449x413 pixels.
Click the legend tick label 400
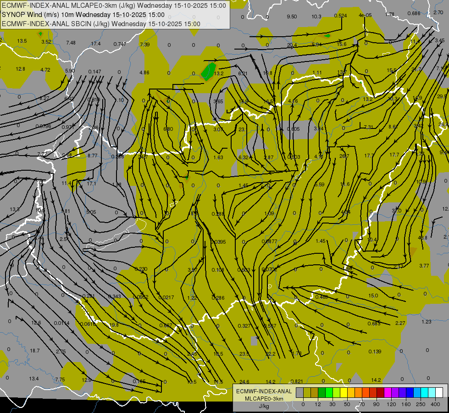(x=435, y=404)
